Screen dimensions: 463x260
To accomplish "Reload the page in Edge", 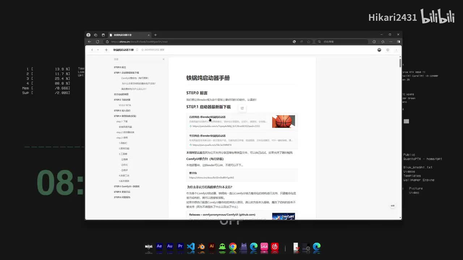I will (97, 42).
